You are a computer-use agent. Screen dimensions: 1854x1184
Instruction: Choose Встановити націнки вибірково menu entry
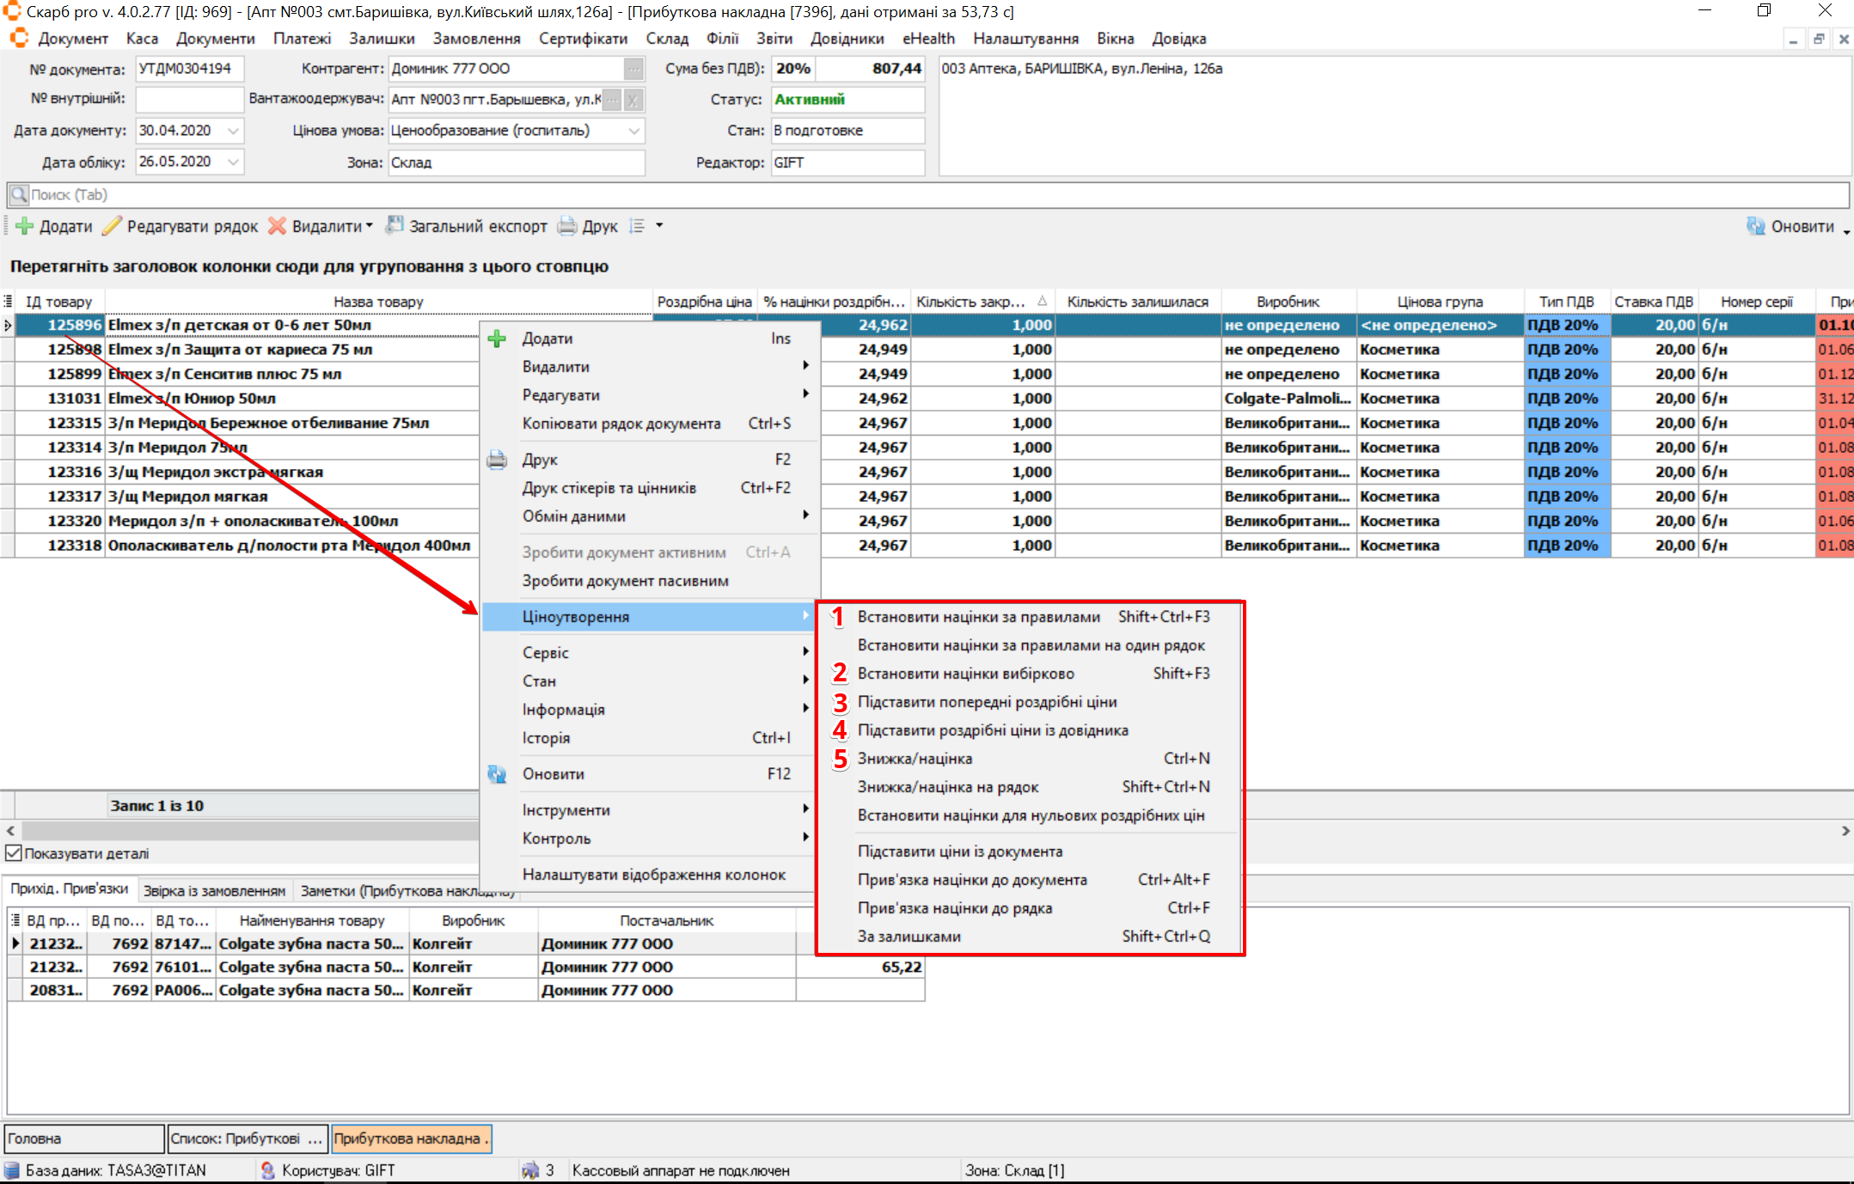(965, 674)
